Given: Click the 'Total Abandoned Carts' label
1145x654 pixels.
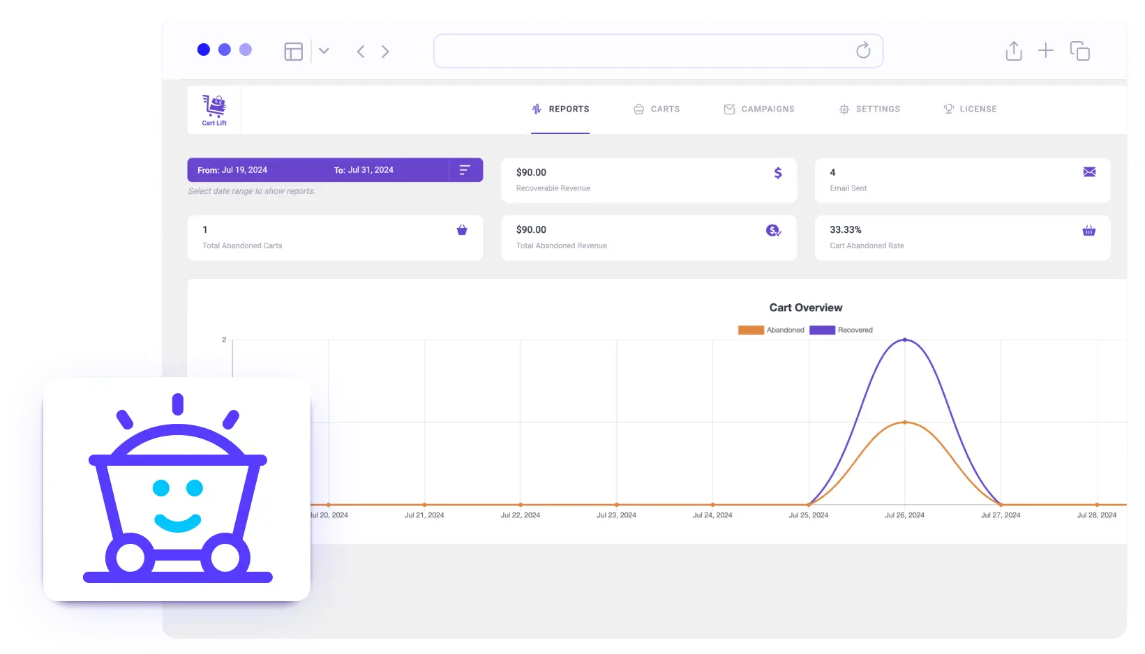Looking at the screenshot, I should coord(242,245).
